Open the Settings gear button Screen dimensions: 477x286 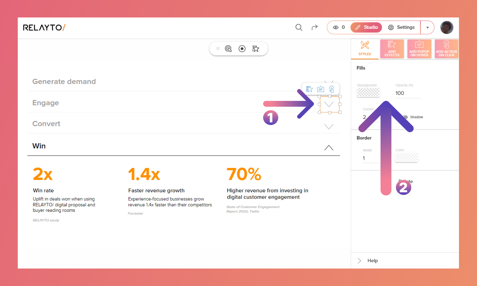tap(401, 27)
